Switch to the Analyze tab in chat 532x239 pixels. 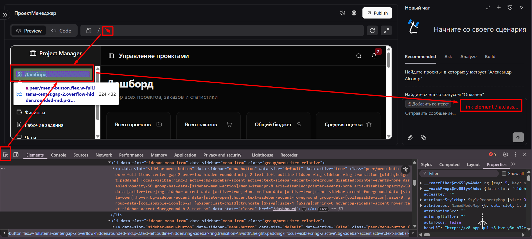tap(468, 57)
